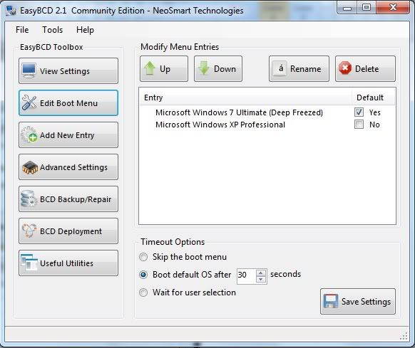Screen dimensions: 415x348
Task: Decrease timeout seconds with down arrow
Action: coord(261,279)
